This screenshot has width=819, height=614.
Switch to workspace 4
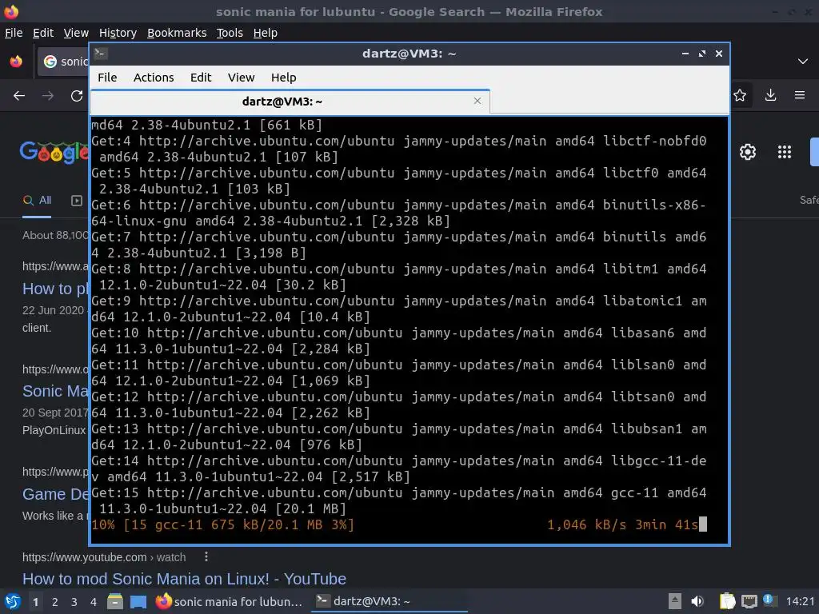tap(94, 602)
